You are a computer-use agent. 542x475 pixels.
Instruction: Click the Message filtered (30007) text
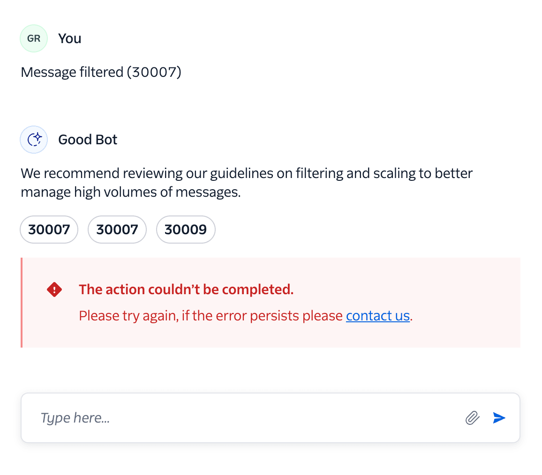point(101,72)
